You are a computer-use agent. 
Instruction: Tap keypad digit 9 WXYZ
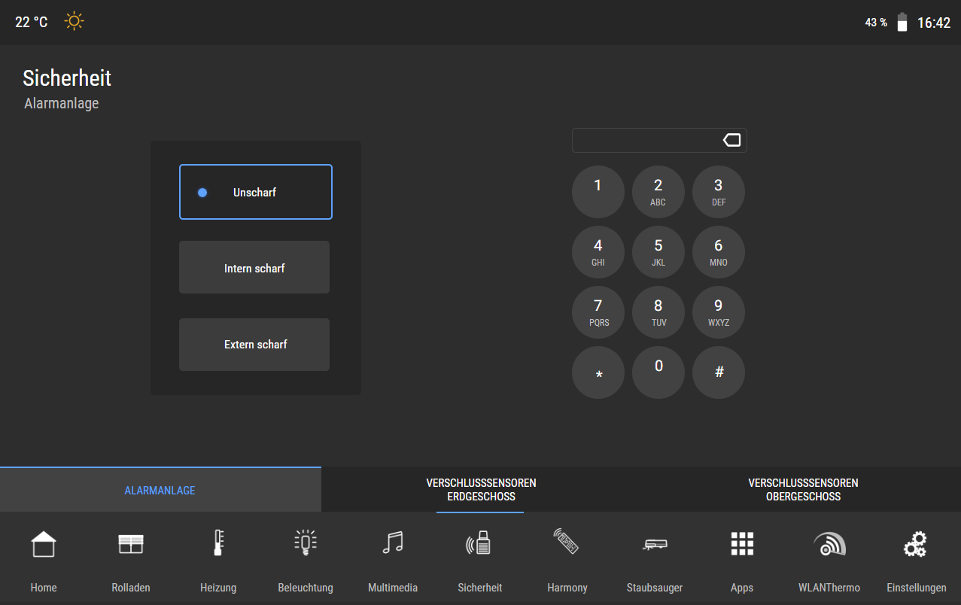[719, 312]
